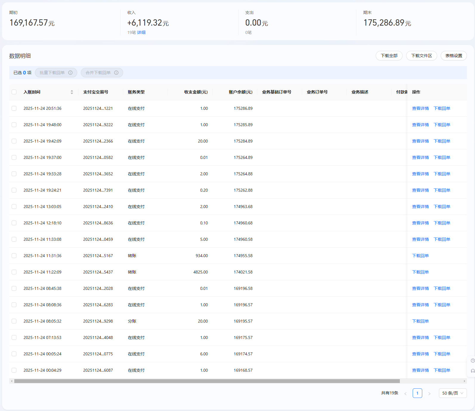Go to previous page arrow
Viewport: 475px width, 411px height.
click(406, 393)
